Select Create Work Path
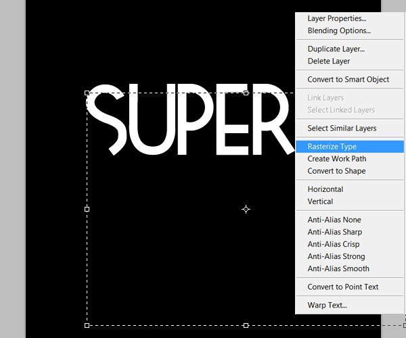406x338 pixels. coord(336,159)
